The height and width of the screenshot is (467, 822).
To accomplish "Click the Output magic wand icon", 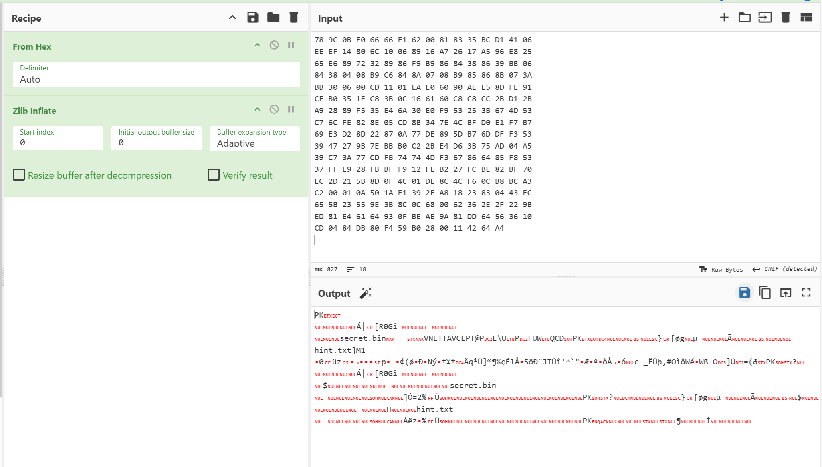I will (x=365, y=293).
